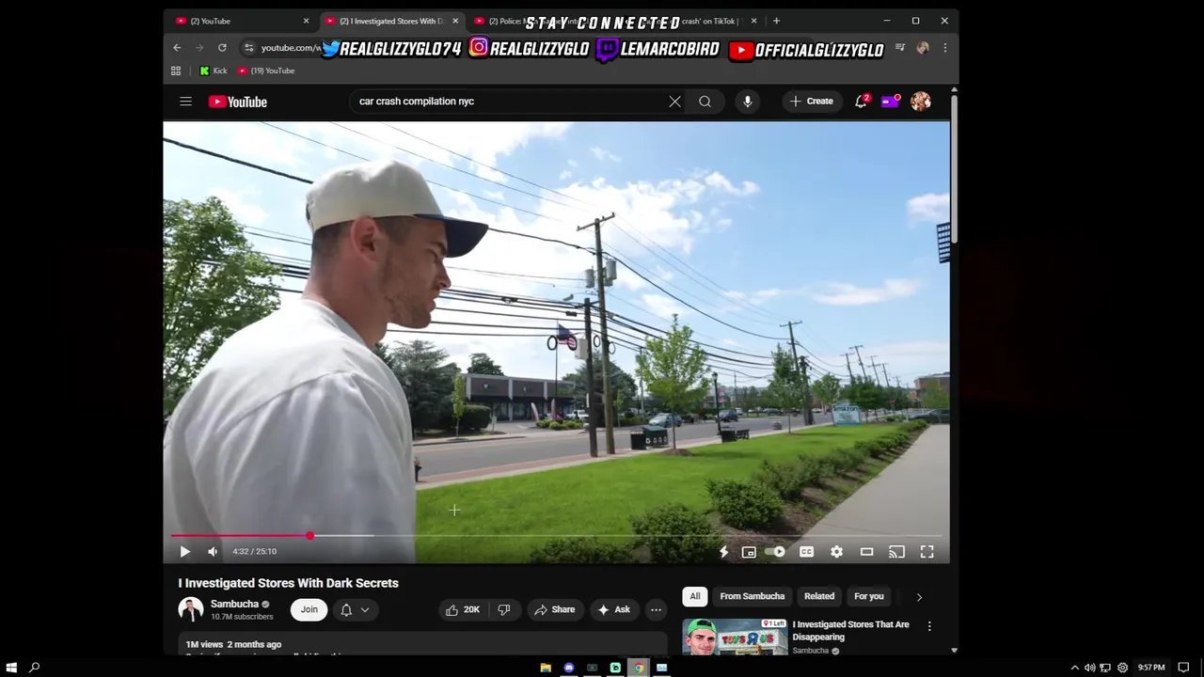Open the Create menu
The height and width of the screenshot is (677, 1204).
(812, 102)
